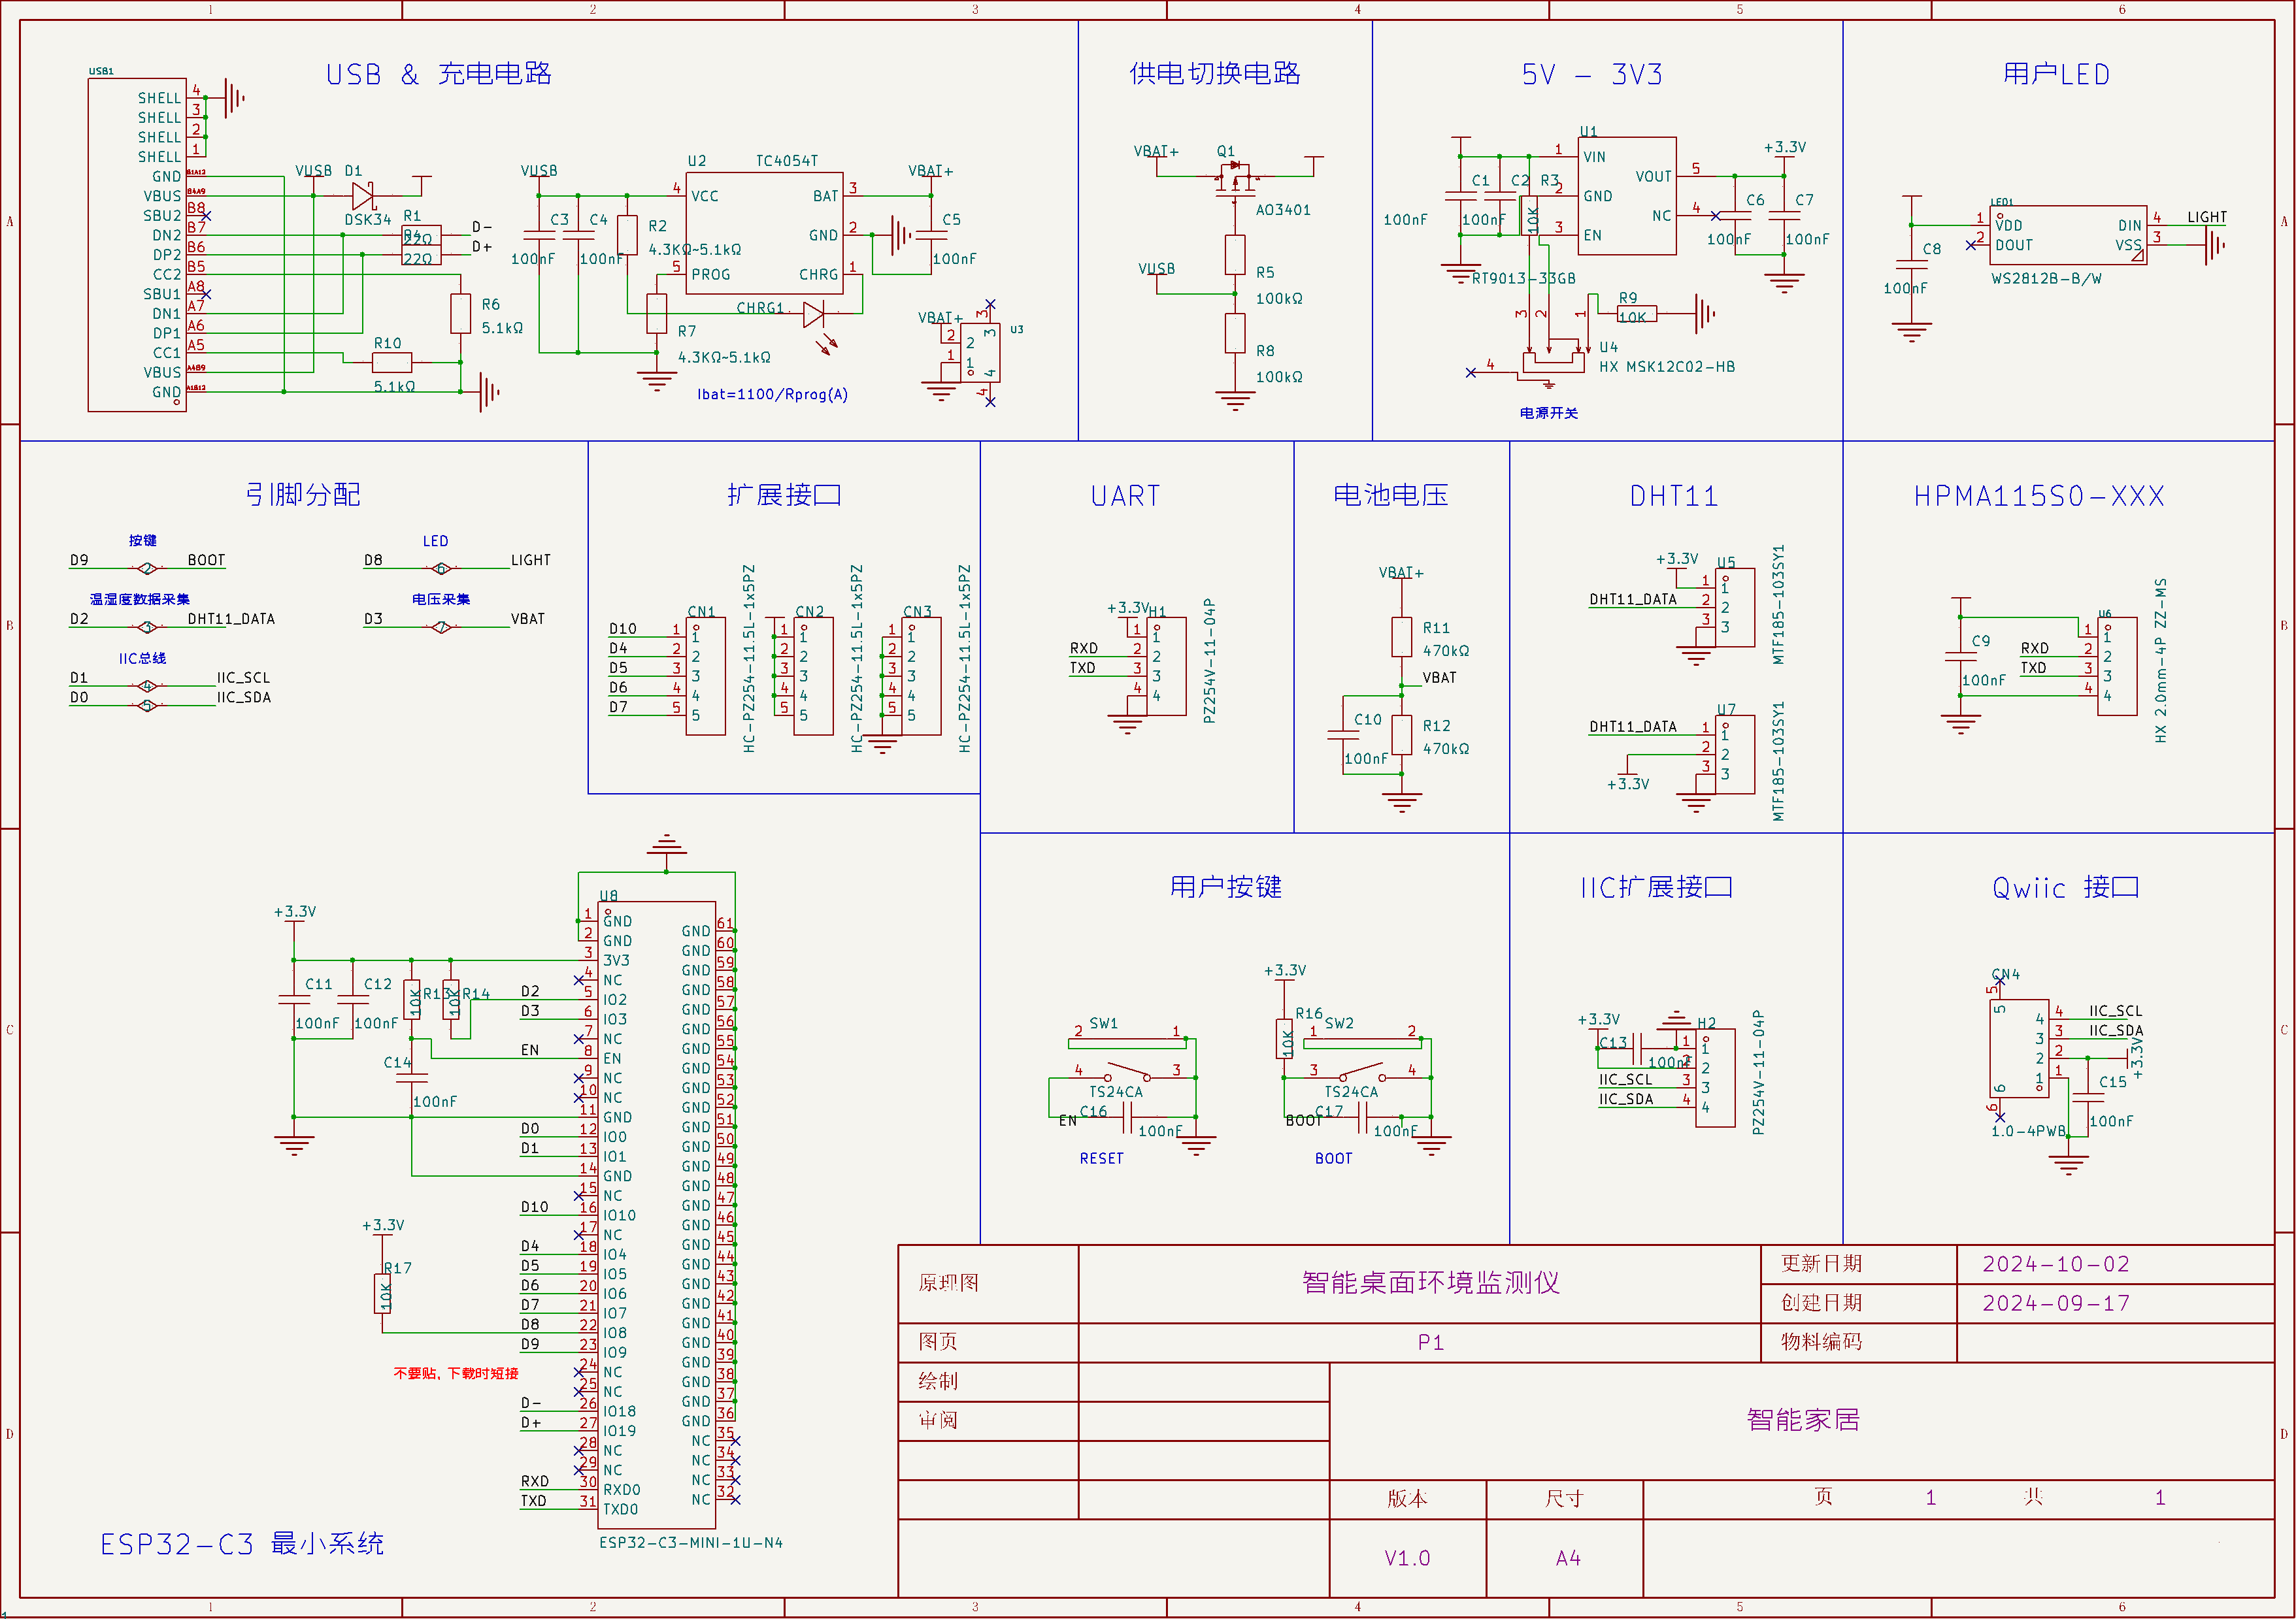Viewport: 2296px width, 1619px height.
Task: Select resistor R10 in the USB circuit
Action: point(391,362)
